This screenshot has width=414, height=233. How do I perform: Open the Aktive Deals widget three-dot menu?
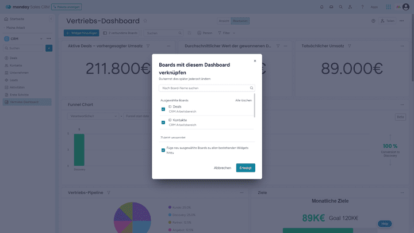click(x=168, y=46)
